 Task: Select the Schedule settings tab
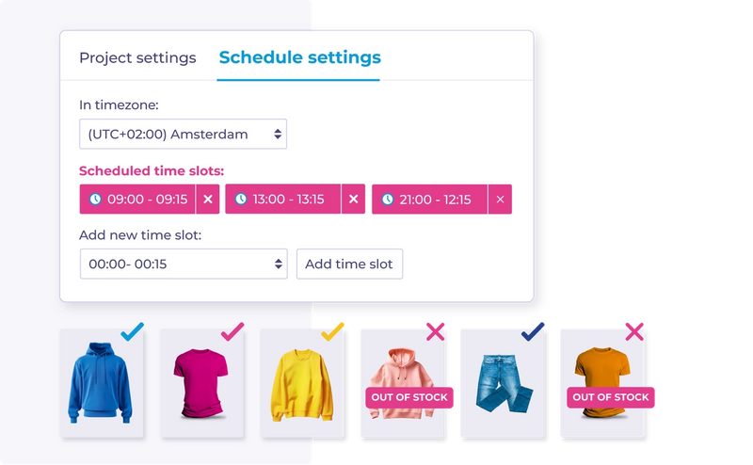299,57
